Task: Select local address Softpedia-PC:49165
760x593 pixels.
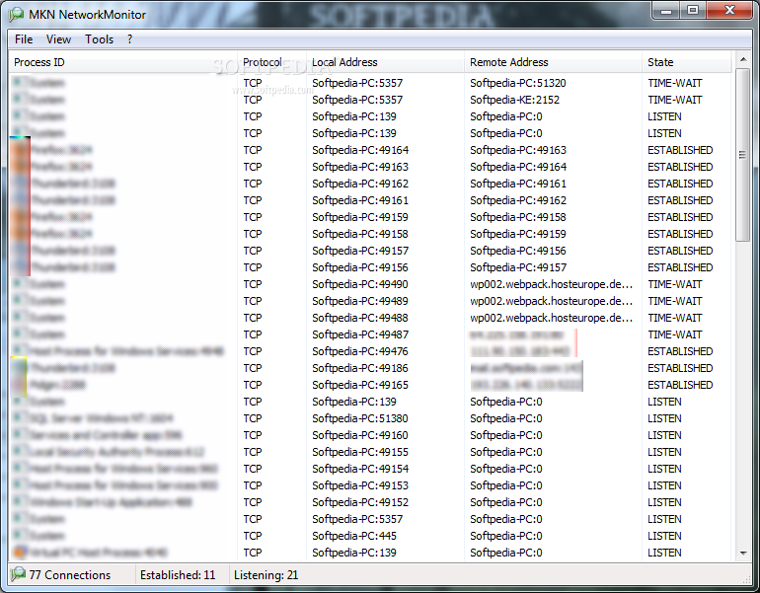Action: coord(360,385)
